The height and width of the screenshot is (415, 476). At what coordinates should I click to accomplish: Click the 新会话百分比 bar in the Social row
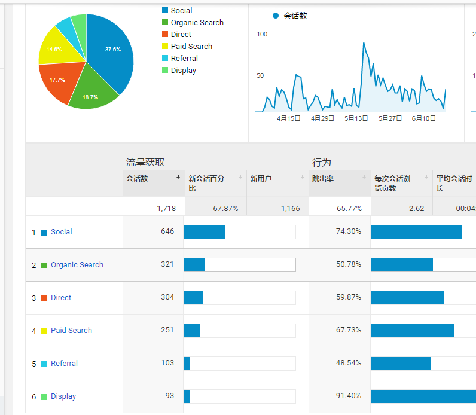(205, 232)
